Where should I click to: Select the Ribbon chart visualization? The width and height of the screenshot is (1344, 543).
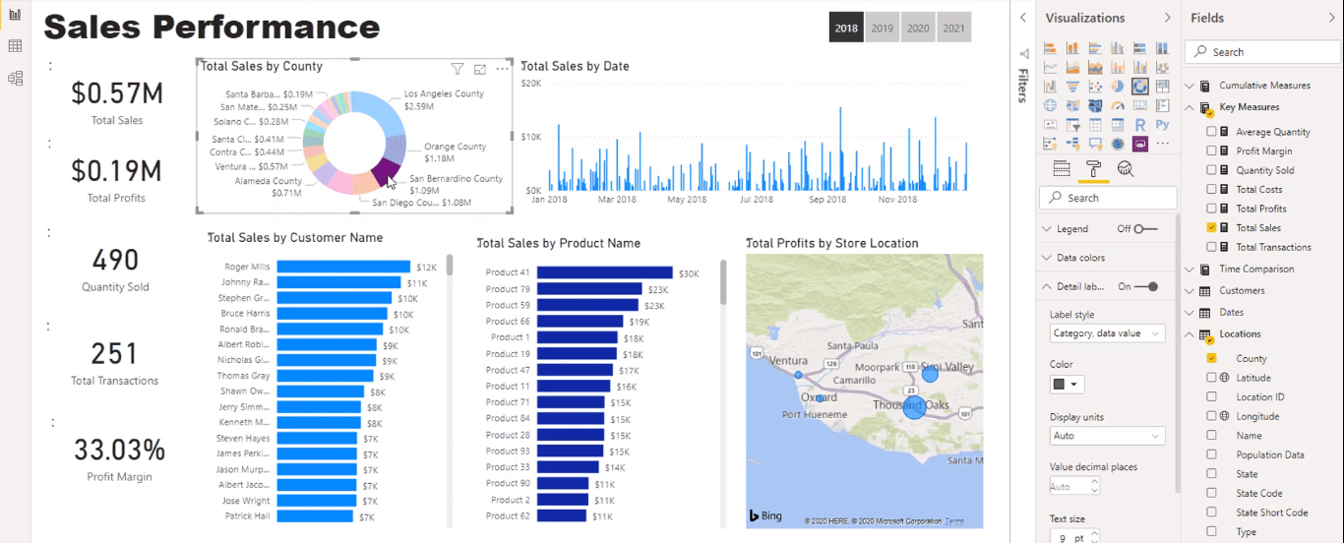pos(1163,67)
